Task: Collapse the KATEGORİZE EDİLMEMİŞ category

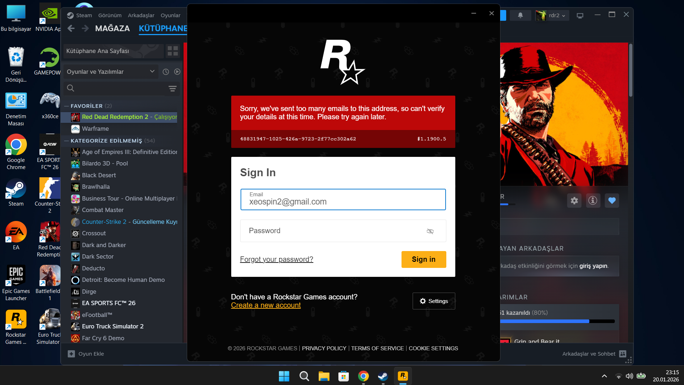Action: click(66, 141)
